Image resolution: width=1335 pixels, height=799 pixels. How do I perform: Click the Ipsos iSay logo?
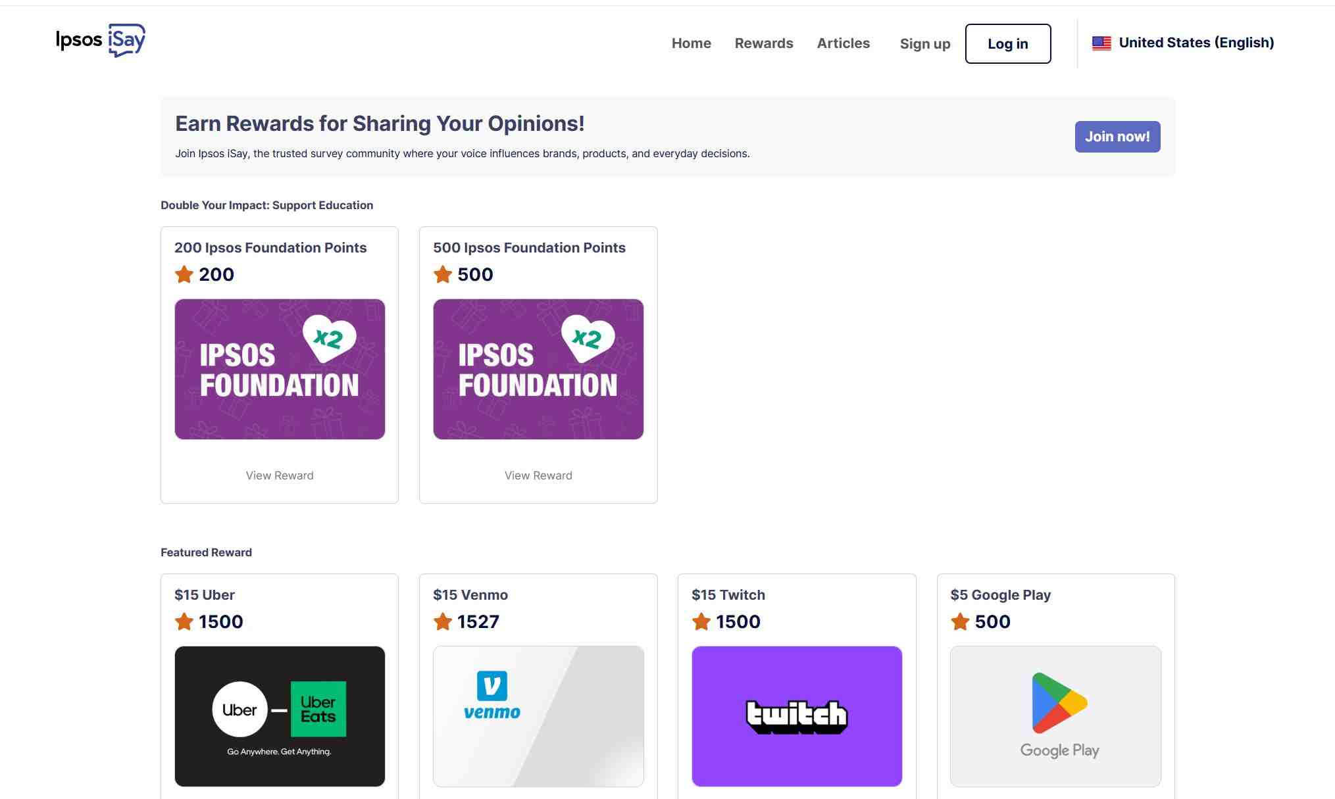click(101, 40)
